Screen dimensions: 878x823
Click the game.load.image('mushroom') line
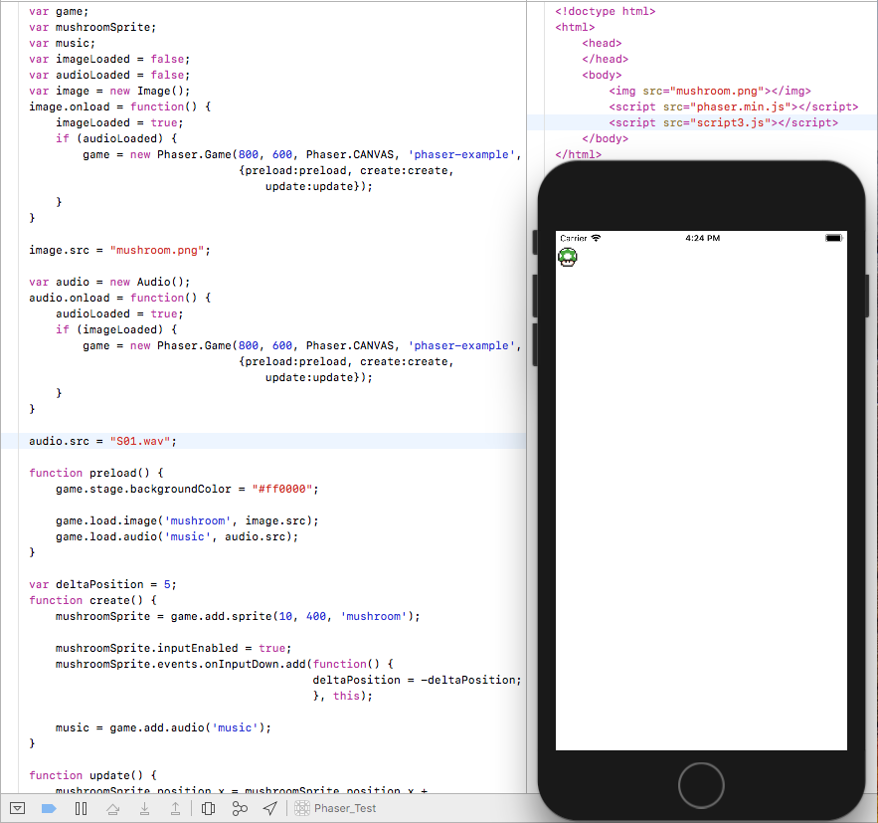(187, 520)
